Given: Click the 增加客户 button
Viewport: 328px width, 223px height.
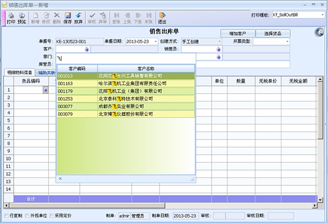Looking at the screenshot, I should pyautogui.click(x=238, y=33).
